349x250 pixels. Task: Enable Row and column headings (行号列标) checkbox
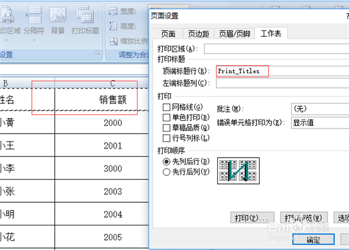coord(167,138)
